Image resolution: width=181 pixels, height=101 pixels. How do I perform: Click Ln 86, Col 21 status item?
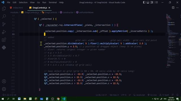click(101, 95)
